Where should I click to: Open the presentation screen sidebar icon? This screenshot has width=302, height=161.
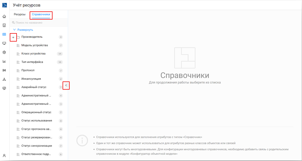4,88
